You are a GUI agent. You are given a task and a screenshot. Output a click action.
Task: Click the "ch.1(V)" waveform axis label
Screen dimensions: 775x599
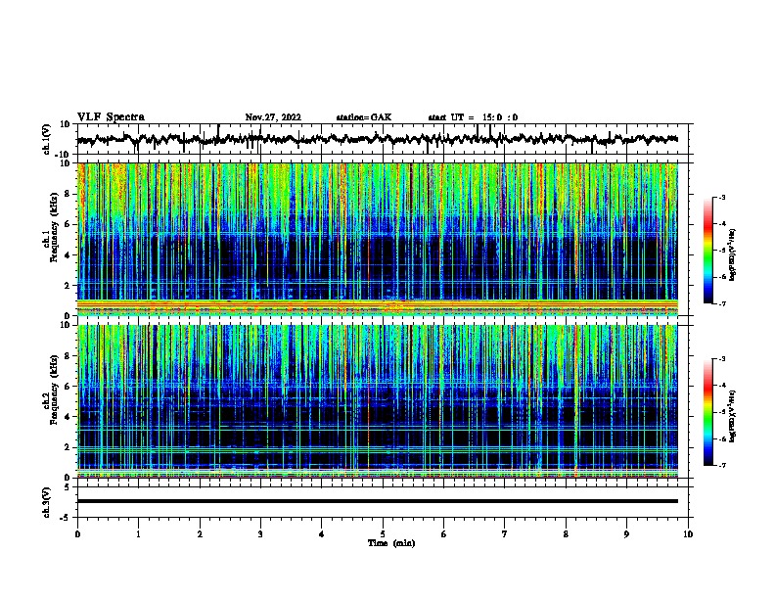tap(47, 139)
